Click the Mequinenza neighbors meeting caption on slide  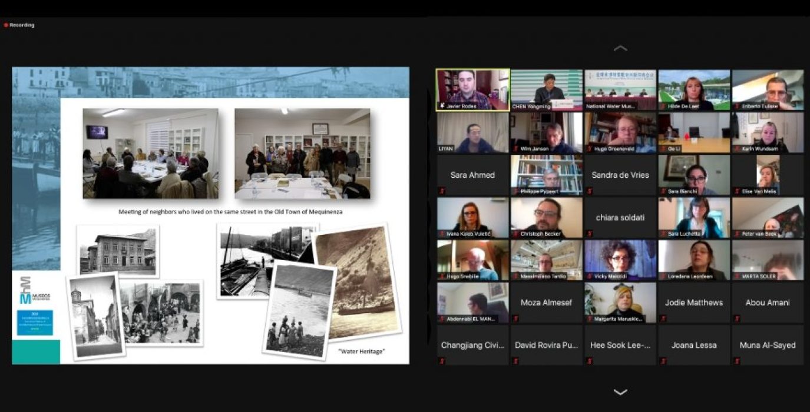230,211
